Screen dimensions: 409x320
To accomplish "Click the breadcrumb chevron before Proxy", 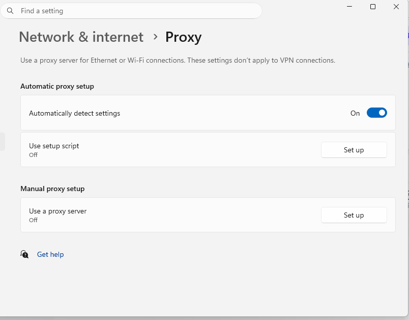I will 156,37.
